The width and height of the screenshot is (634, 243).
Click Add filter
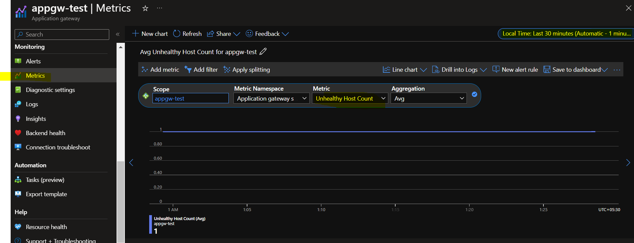(201, 70)
